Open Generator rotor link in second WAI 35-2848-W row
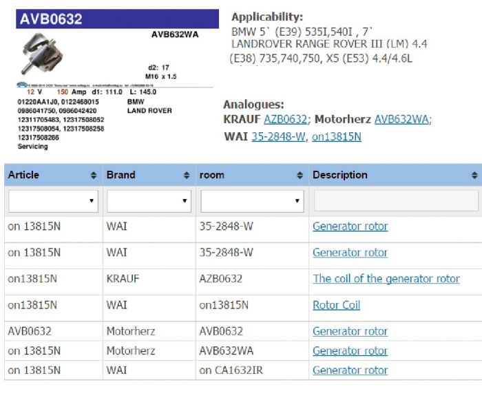The width and height of the screenshot is (482, 400). [350, 253]
